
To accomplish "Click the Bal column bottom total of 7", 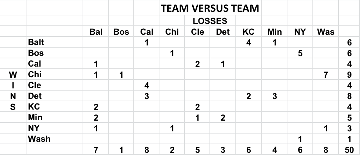I will click(96, 150).
